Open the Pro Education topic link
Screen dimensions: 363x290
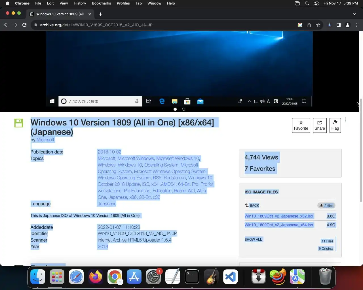[137, 191]
